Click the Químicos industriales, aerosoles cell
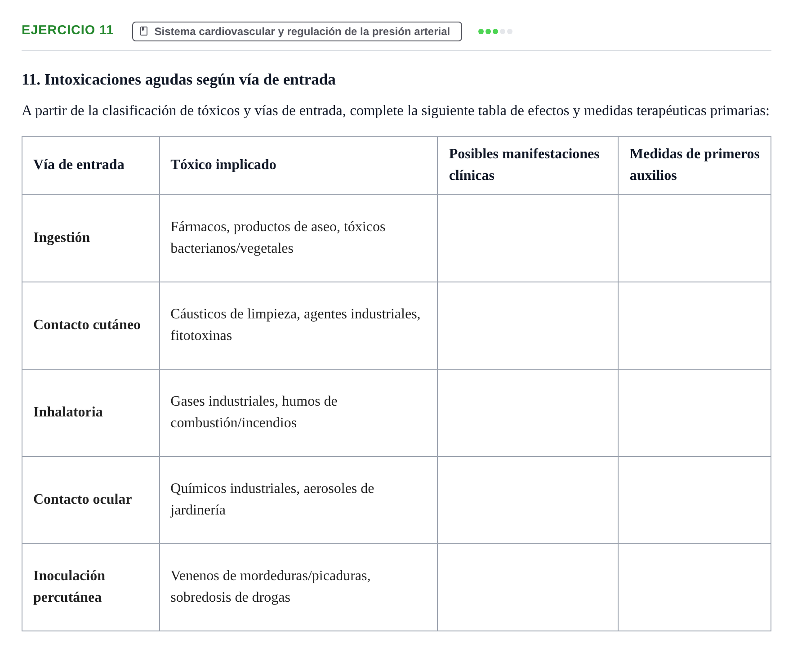793x653 pixels. 298,500
